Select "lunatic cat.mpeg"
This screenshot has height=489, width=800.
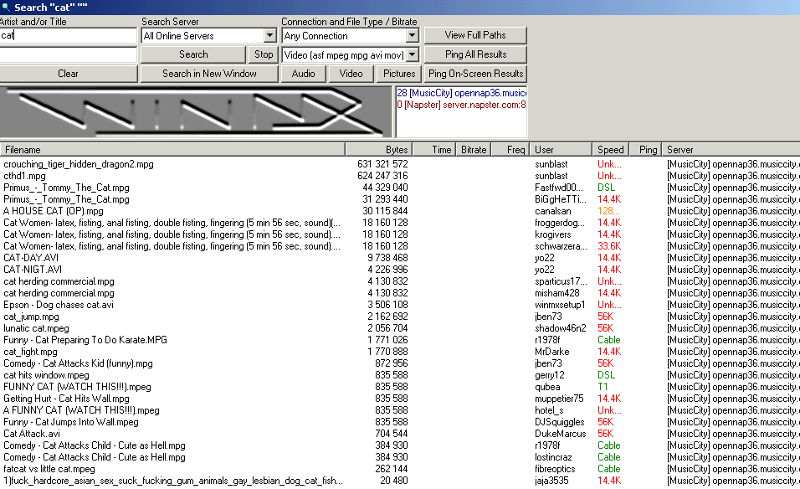point(36,329)
